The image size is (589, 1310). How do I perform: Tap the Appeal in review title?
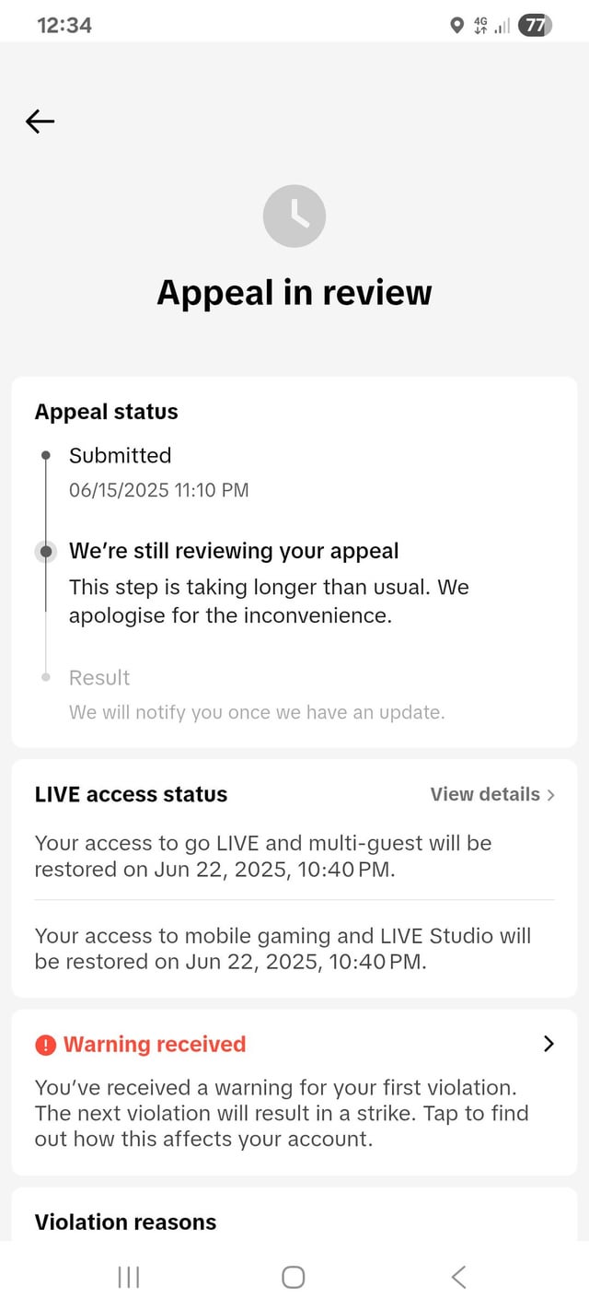[x=294, y=292]
